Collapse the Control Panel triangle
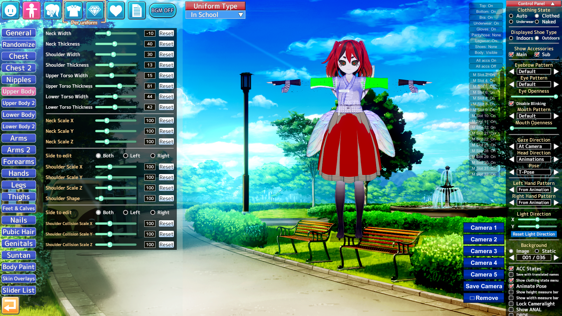 coord(553,4)
